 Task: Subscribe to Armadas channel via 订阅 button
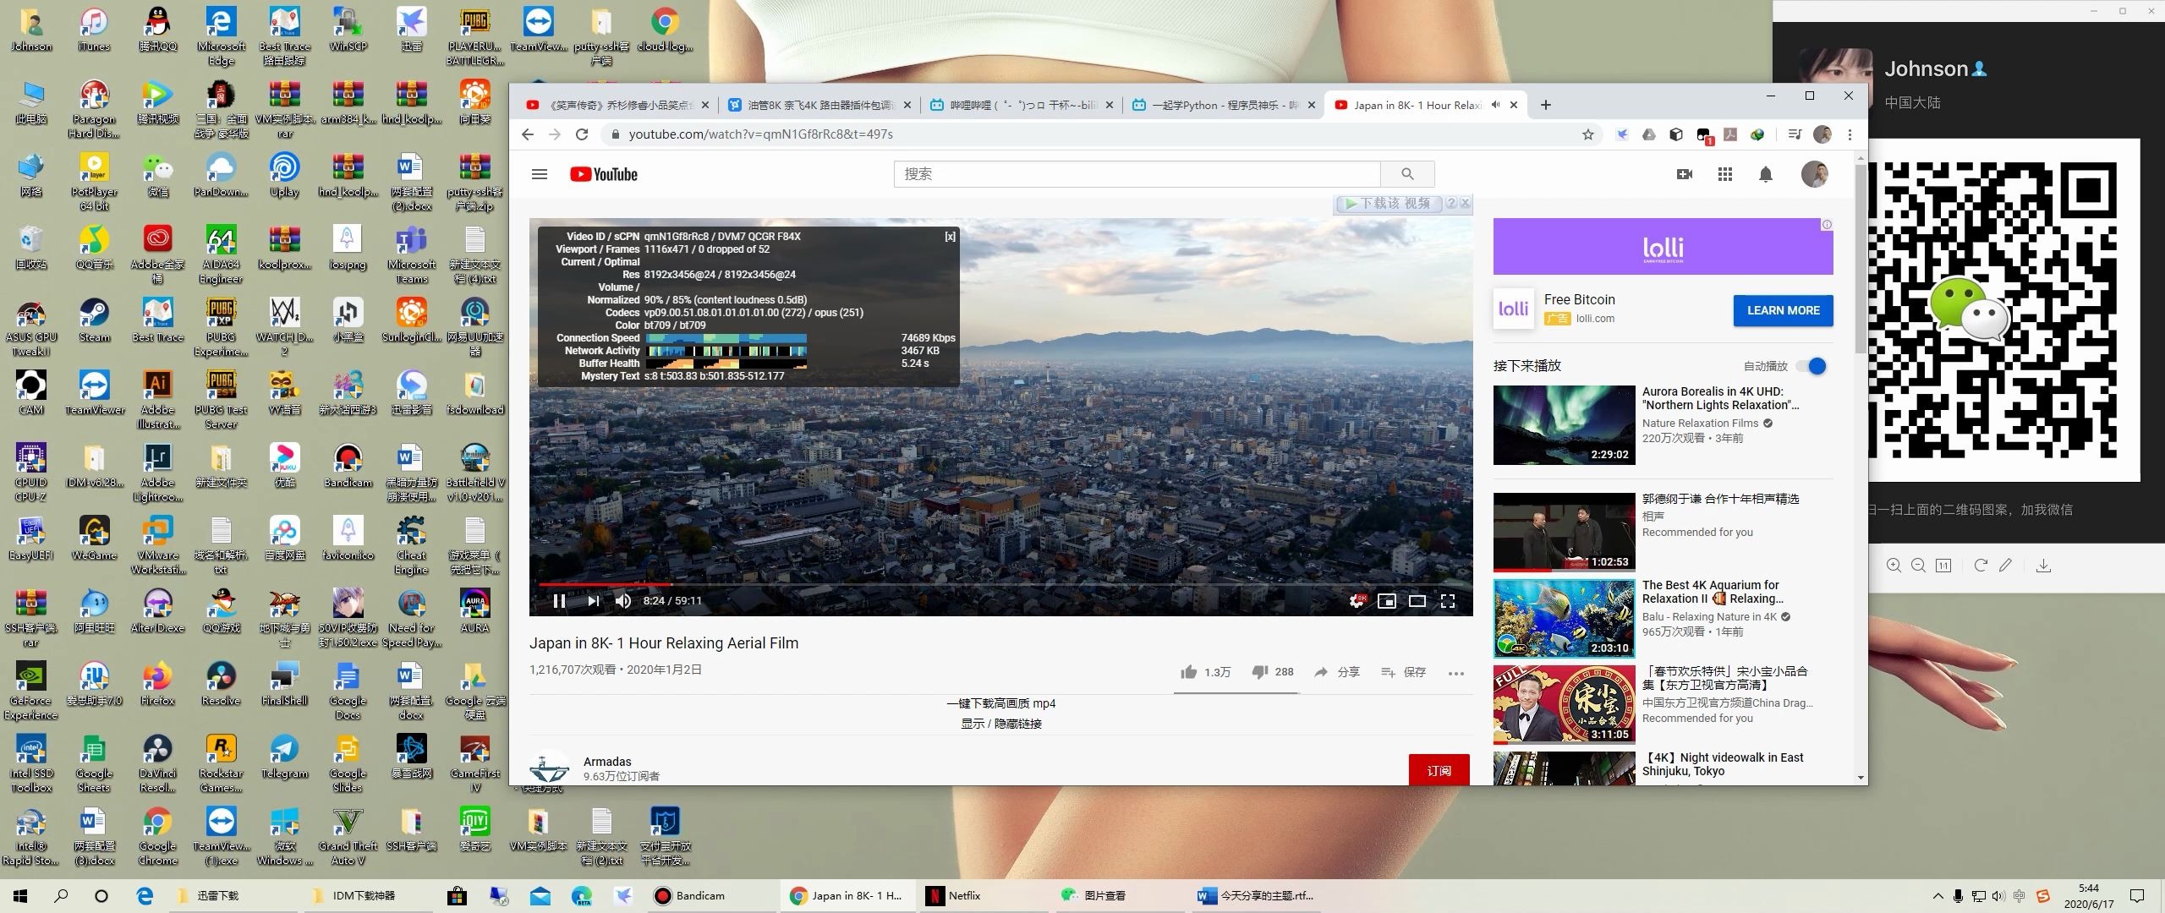tap(1436, 769)
